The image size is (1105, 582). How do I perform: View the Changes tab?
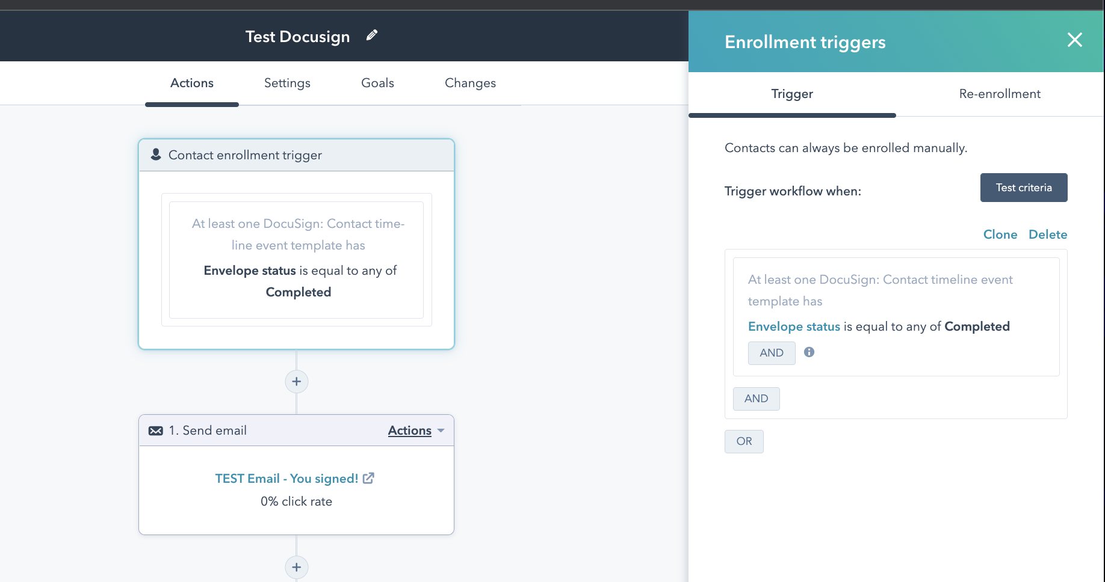pyautogui.click(x=470, y=83)
